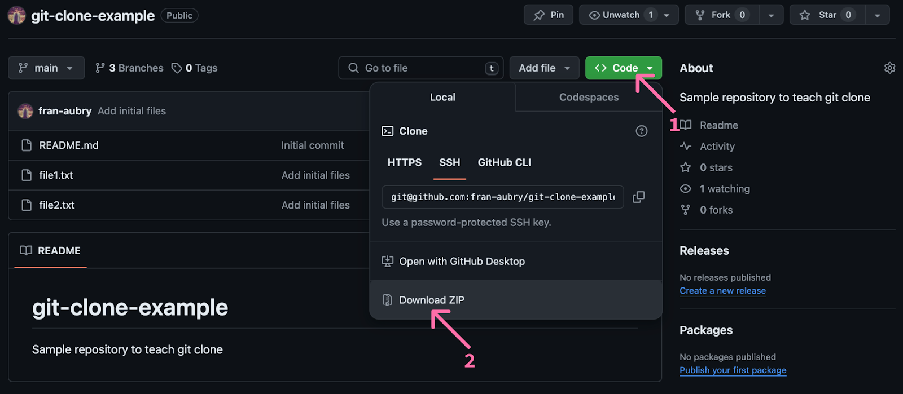Viewport: 903px width, 394px height.
Task: Choose Download ZIP
Action: point(516,300)
